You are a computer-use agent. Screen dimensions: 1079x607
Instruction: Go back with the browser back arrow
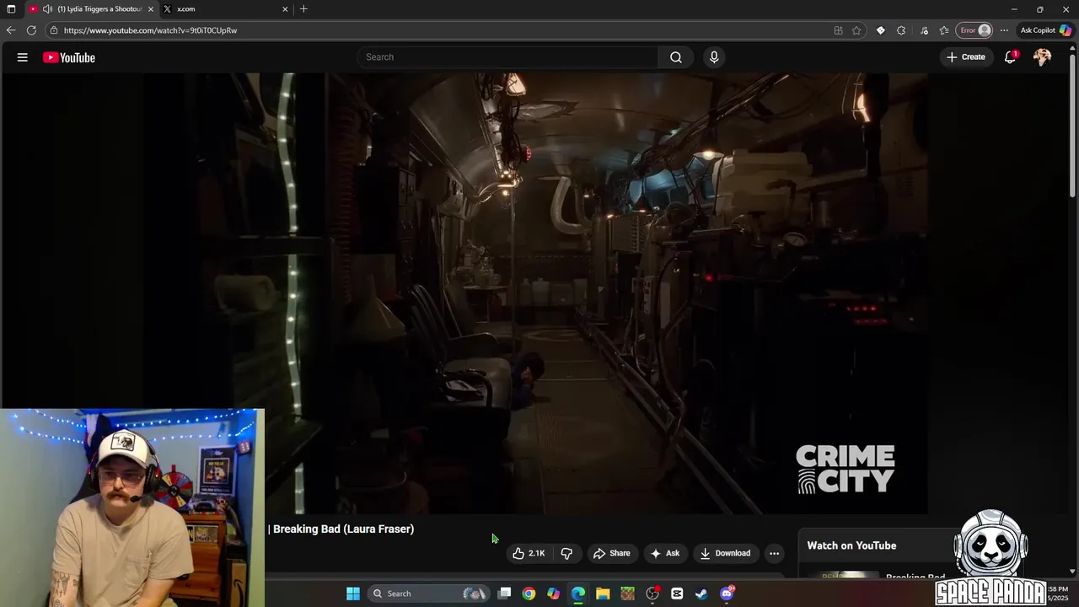click(10, 30)
